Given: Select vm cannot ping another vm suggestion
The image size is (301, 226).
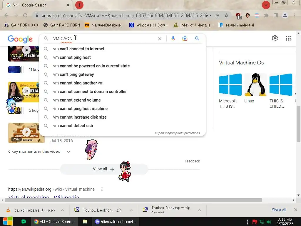Looking at the screenshot, I should point(122,83).
